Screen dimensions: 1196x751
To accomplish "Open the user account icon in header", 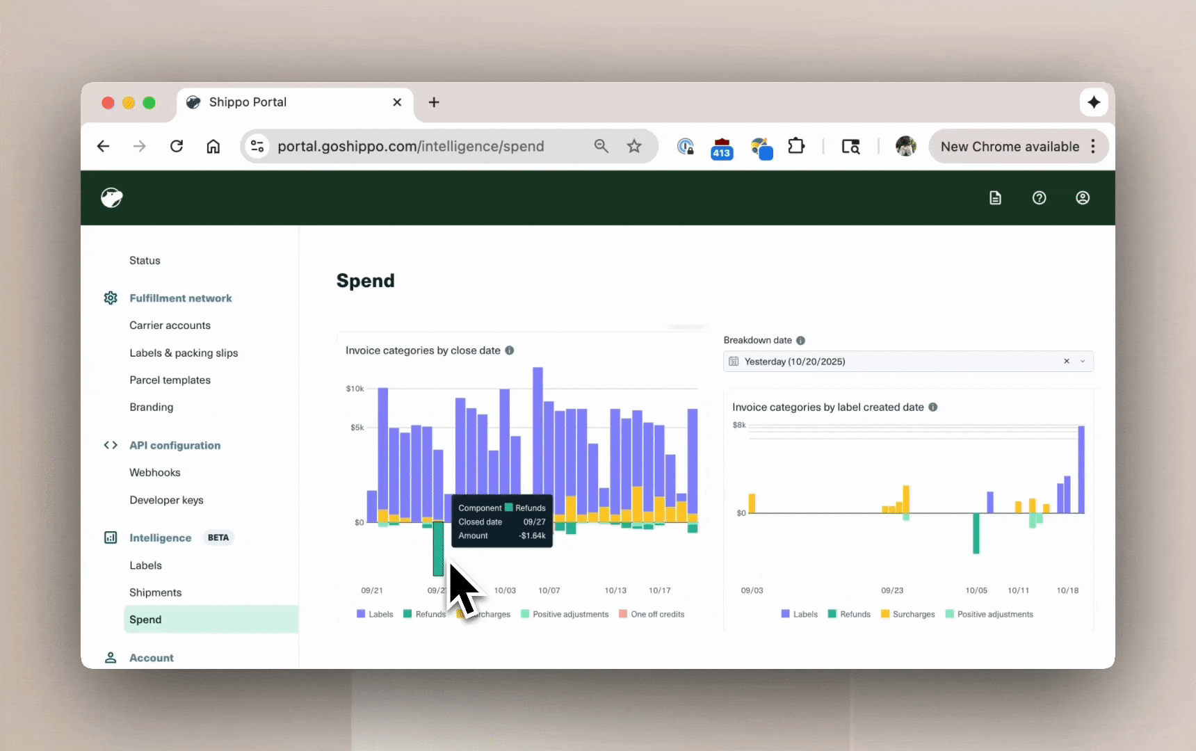I will (x=1083, y=198).
